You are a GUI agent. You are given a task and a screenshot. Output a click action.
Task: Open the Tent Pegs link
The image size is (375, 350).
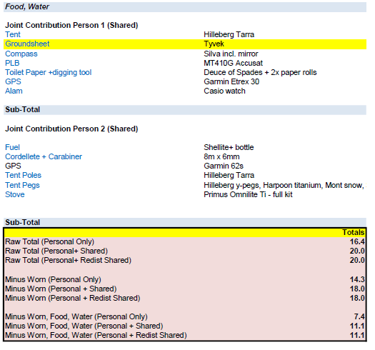(x=22, y=185)
